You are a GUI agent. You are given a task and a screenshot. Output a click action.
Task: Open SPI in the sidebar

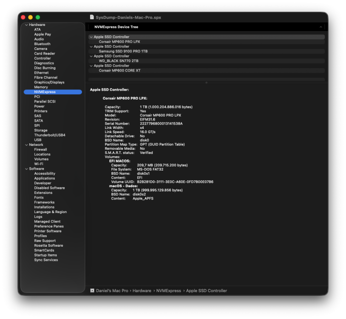point(37,125)
